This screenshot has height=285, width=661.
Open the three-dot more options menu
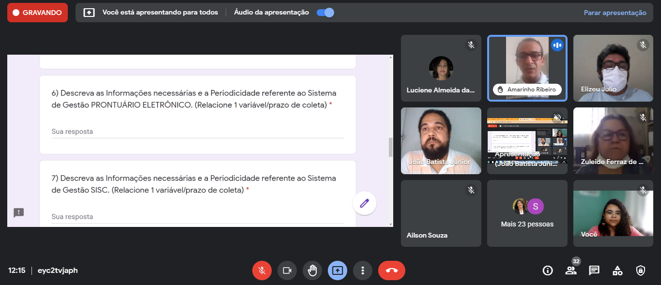[363, 270]
